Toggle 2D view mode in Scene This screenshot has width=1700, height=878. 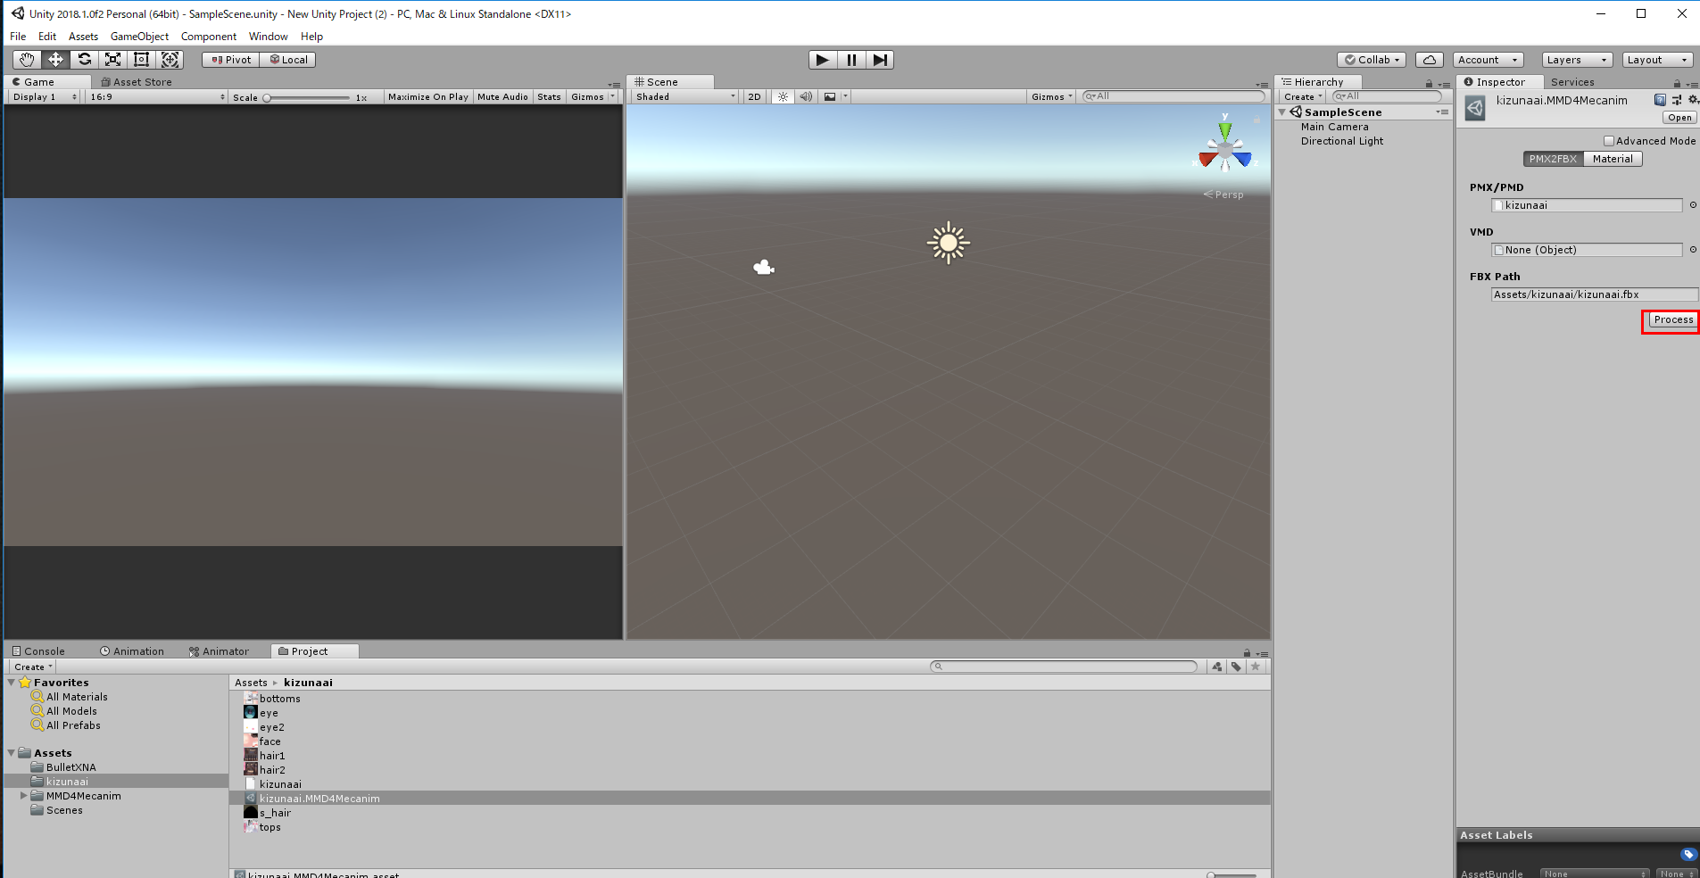click(x=754, y=96)
